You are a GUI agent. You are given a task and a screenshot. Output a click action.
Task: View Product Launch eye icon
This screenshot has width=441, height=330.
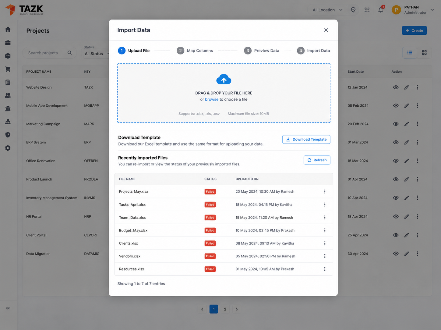(396, 179)
